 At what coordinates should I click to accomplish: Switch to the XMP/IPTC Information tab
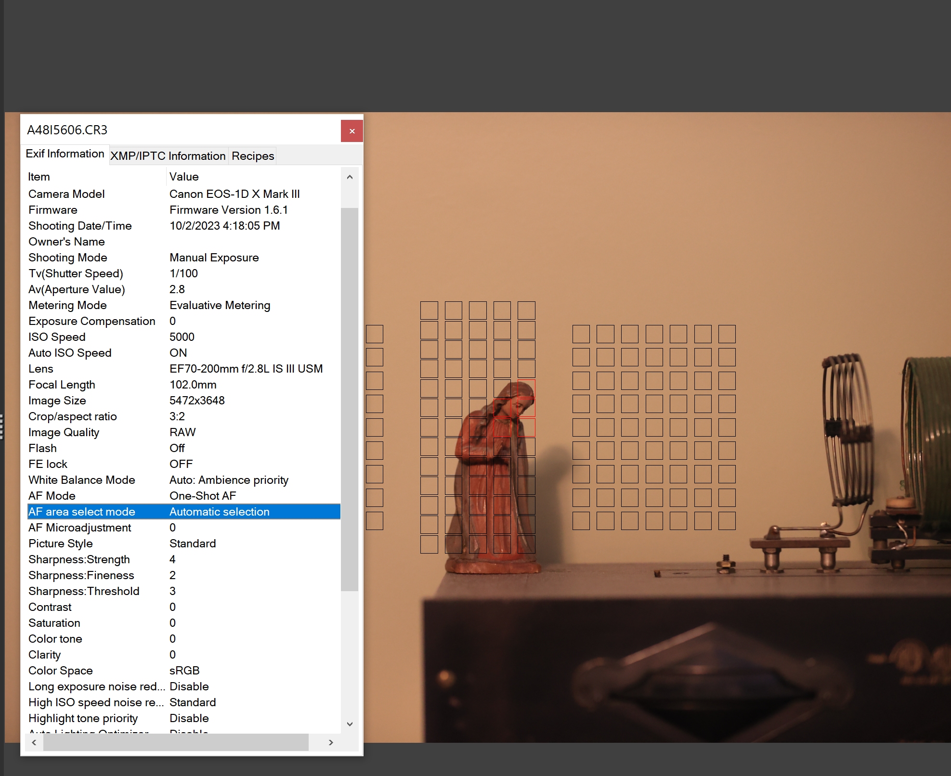(168, 155)
